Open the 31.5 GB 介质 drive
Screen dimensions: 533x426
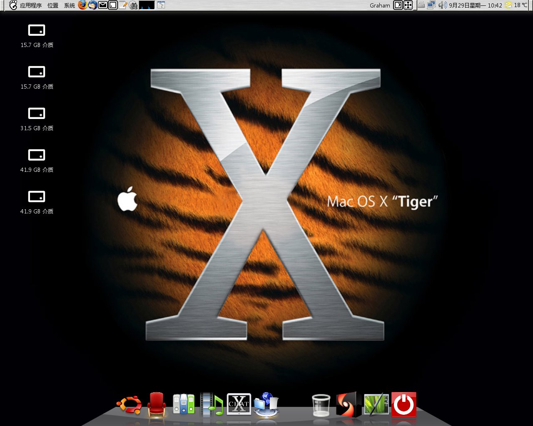point(37,119)
